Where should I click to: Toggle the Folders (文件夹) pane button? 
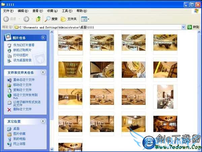pyautogui.click(x=69, y=19)
